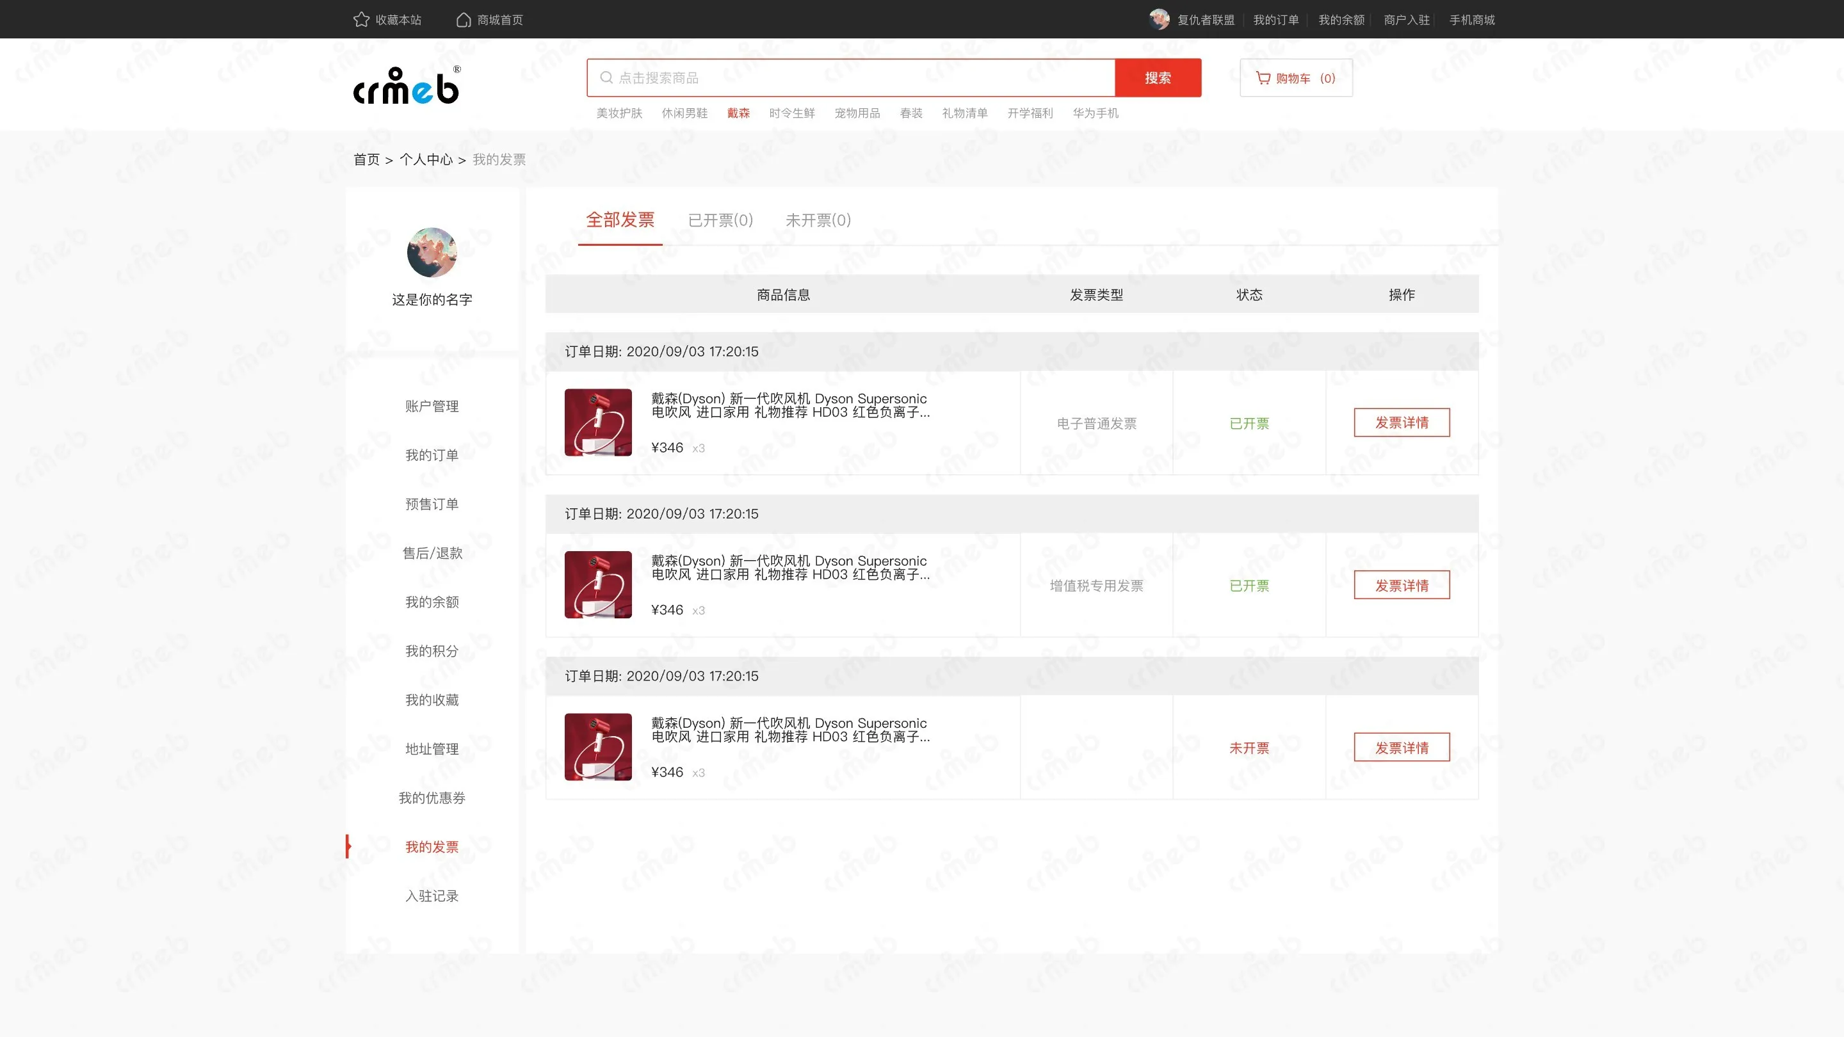The height and width of the screenshot is (1037, 1844).
Task: Open the Dyson thumbnail in 未开票 row
Action: pos(599,747)
